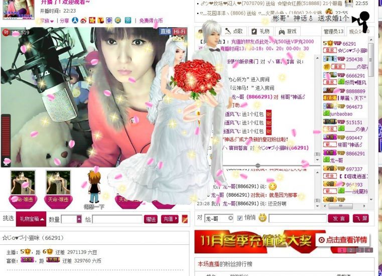
Task: Expand the 礼物宝箱 gift box menu
Action: tap(31, 219)
